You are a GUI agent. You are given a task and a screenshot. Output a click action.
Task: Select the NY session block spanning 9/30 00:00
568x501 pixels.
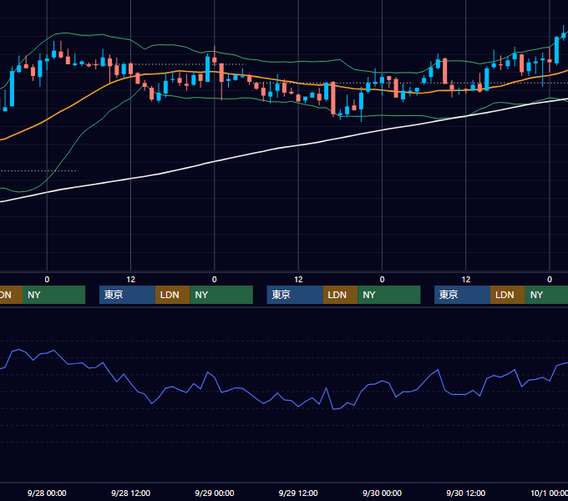coord(389,295)
